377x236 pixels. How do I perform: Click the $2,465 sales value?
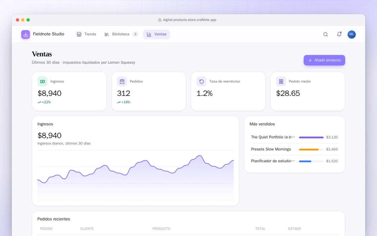(332, 149)
